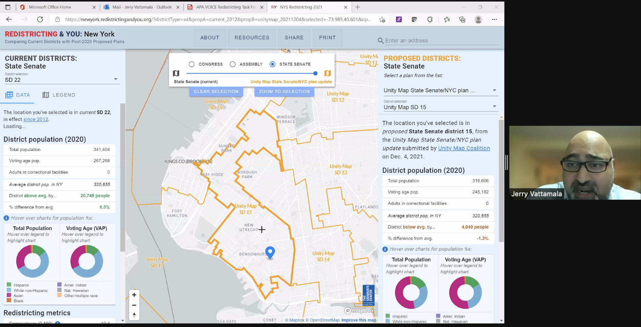Click the map comparison slider handle
This screenshot has width=641, height=327.
315,73
